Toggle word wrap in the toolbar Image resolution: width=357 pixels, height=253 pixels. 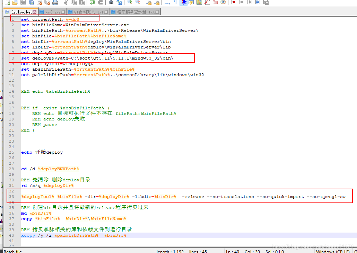tap(167, 2)
